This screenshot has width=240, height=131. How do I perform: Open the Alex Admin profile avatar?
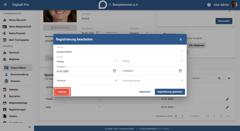pyautogui.click(x=234, y=5)
